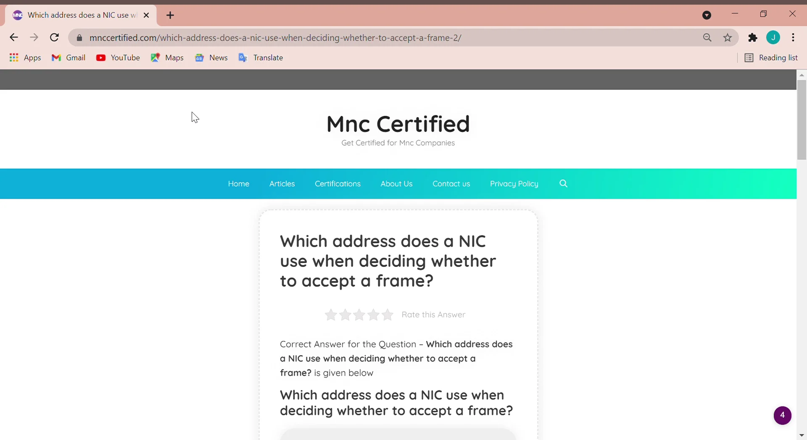Open the Articles section in the navbar

pyautogui.click(x=282, y=183)
